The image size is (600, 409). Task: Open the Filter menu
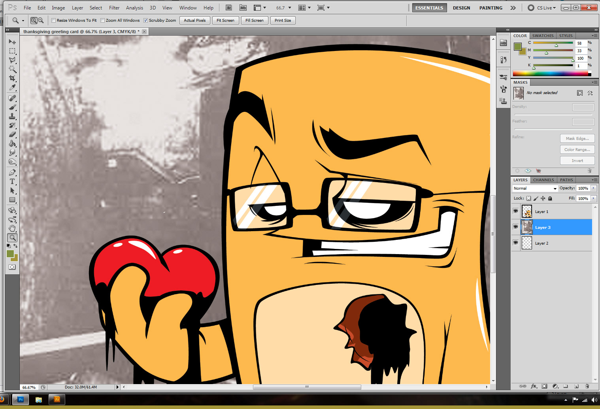click(114, 8)
